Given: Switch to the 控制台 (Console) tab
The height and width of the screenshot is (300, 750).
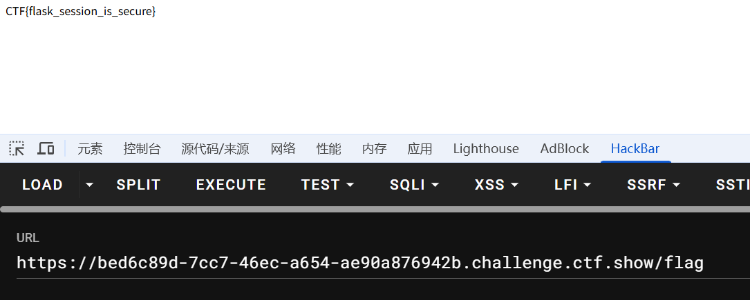Looking at the screenshot, I should pyautogui.click(x=142, y=148).
